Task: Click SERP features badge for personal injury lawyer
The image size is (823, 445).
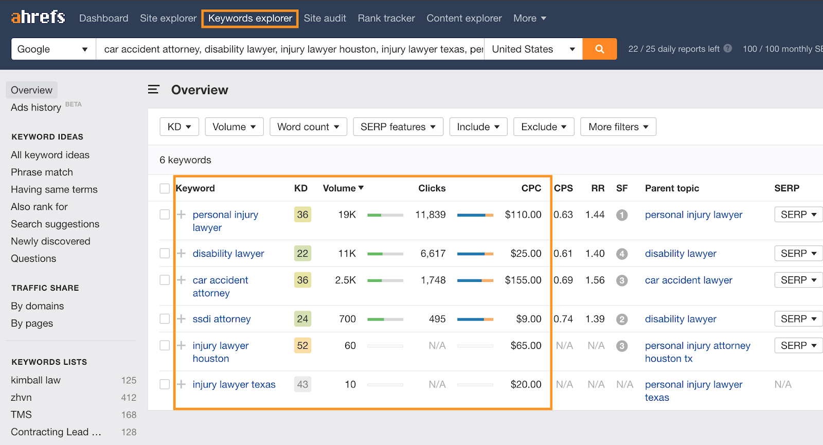Action: [622, 215]
